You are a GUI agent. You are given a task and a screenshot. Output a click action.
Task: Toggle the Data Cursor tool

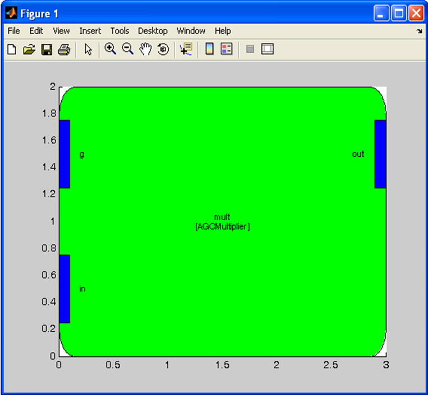click(186, 49)
